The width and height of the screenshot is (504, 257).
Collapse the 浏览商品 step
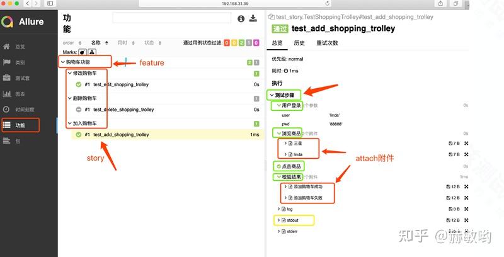(x=278, y=134)
